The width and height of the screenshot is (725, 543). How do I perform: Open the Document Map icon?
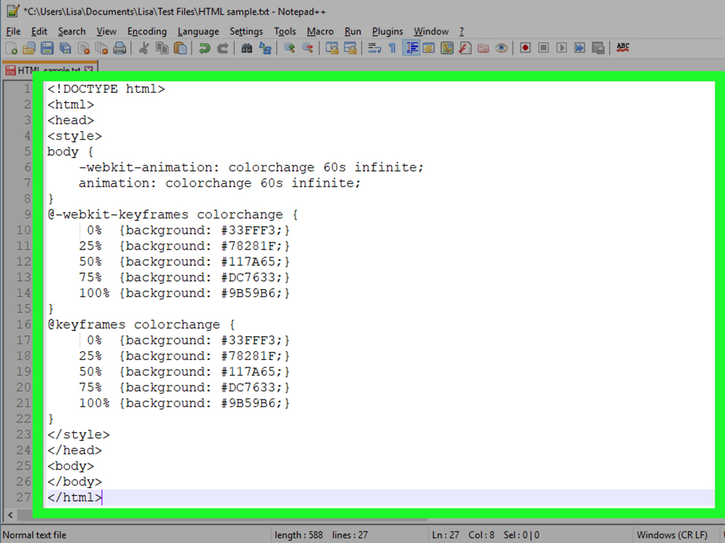tap(446, 48)
